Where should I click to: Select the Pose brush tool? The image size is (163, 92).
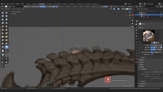click(6, 40)
